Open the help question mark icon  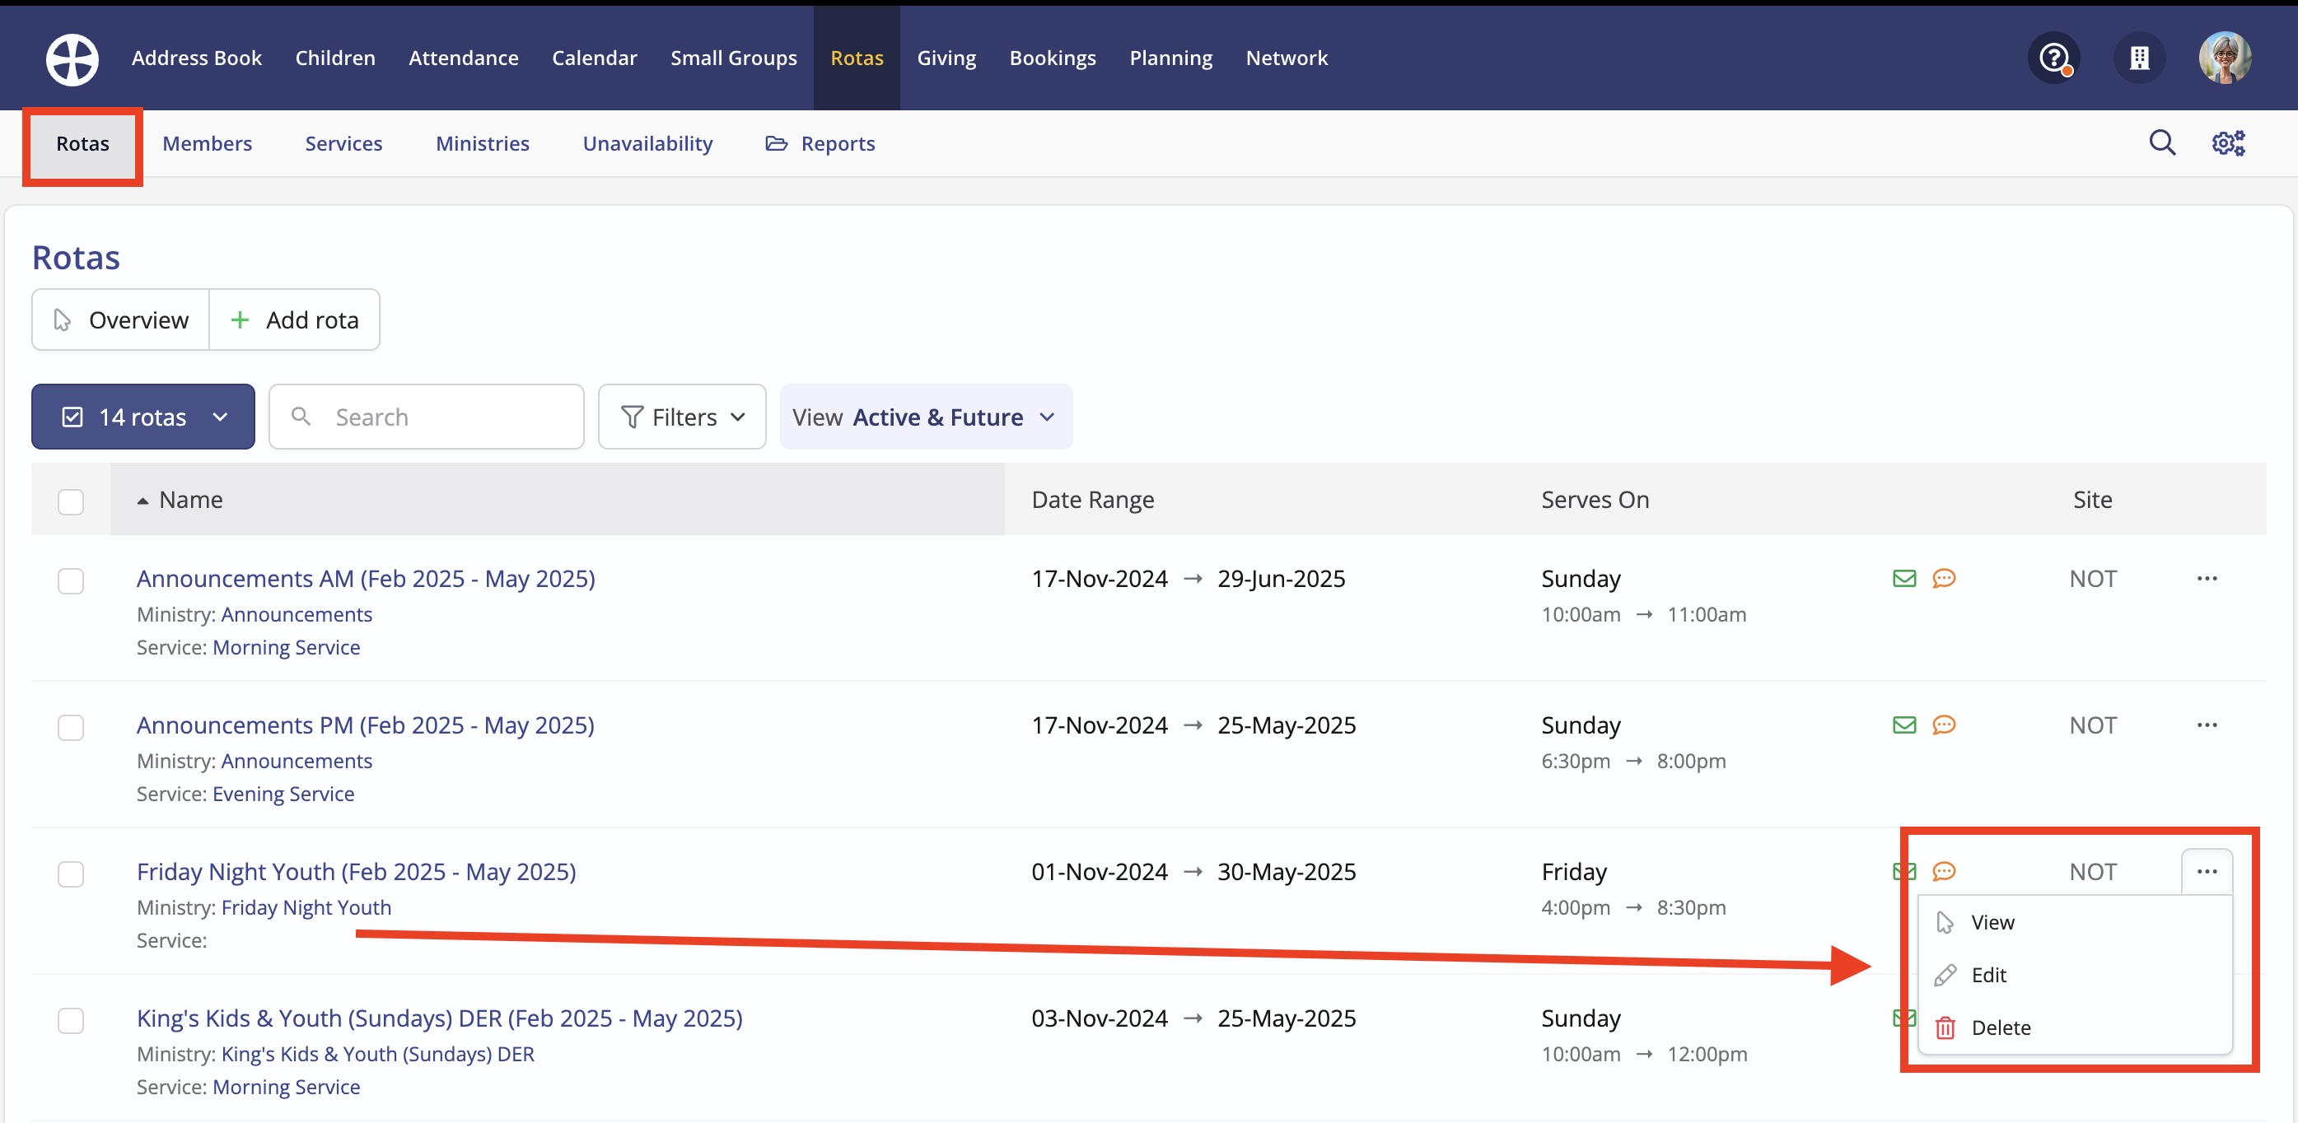point(2054,59)
